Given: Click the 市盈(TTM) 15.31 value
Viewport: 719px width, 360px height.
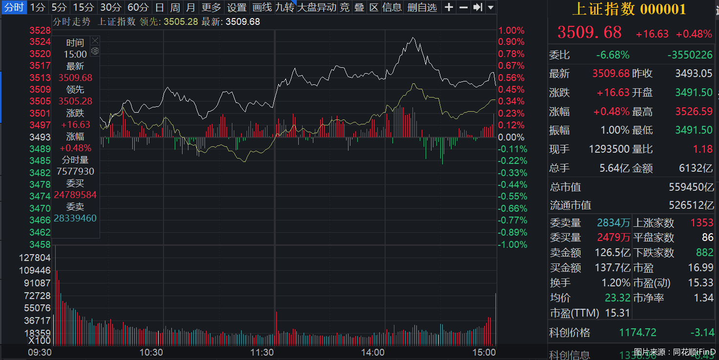Looking at the screenshot, I should [x=617, y=313].
